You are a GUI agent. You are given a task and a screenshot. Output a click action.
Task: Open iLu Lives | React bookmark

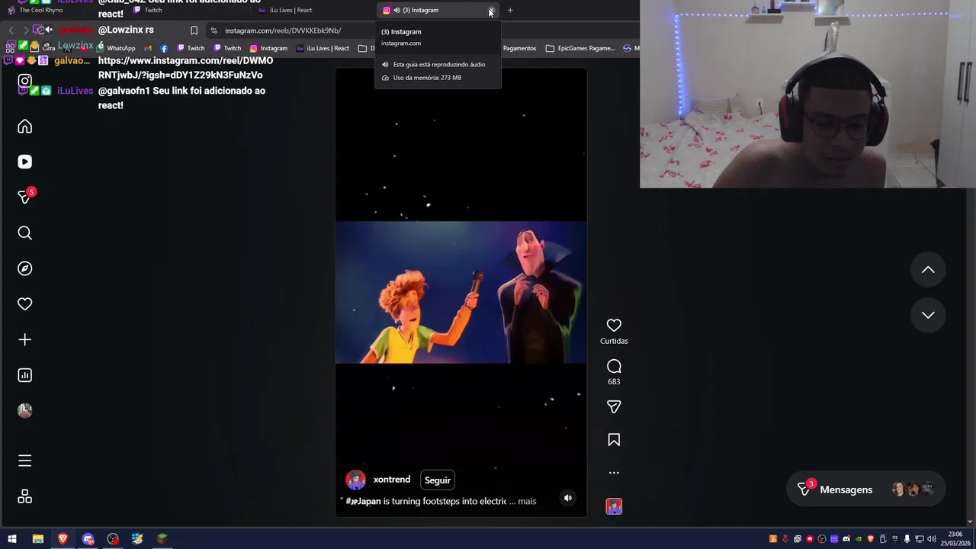(x=323, y=48)
